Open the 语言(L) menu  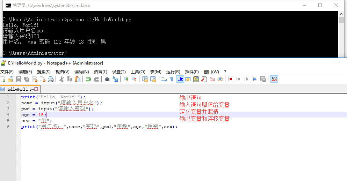(101, 72)
